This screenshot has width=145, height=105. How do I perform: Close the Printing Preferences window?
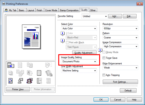tap(140, 4)
